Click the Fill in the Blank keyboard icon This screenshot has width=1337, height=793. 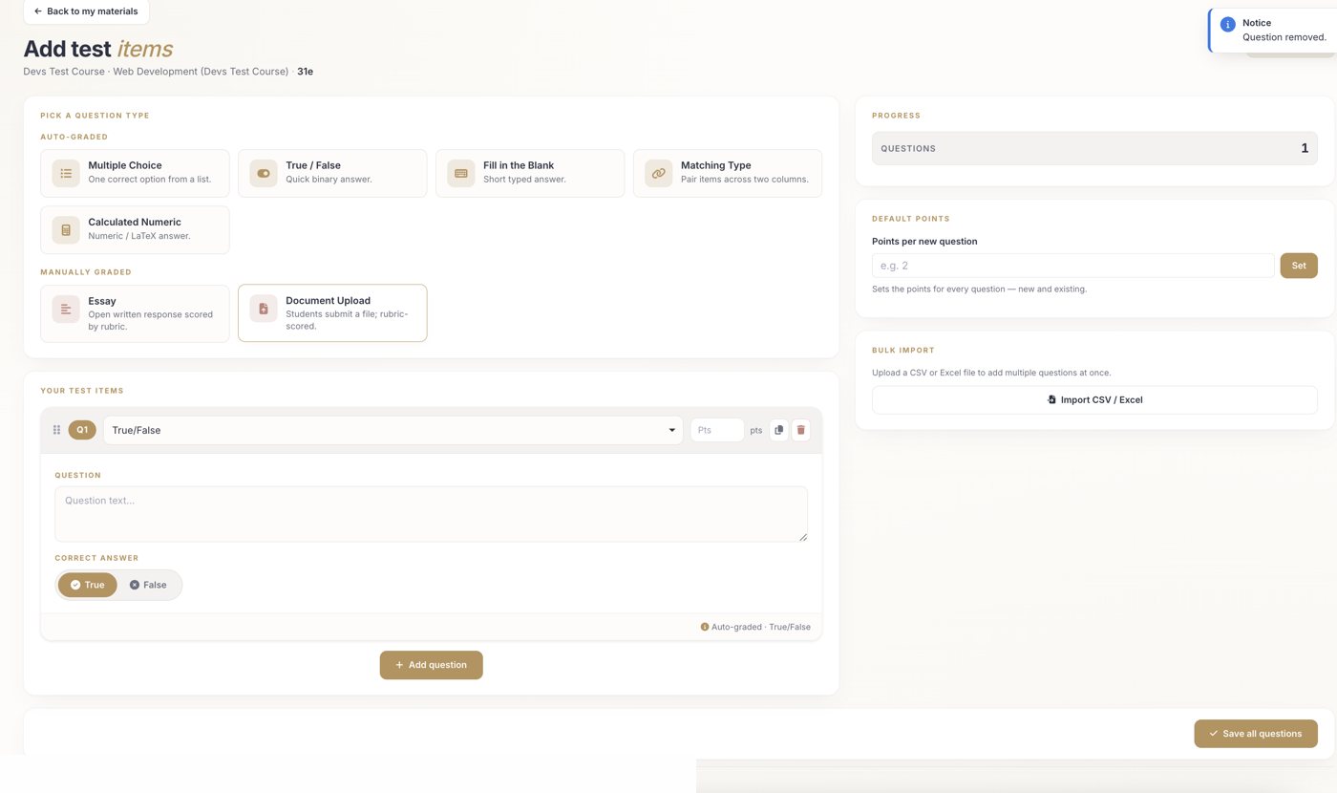461,173
